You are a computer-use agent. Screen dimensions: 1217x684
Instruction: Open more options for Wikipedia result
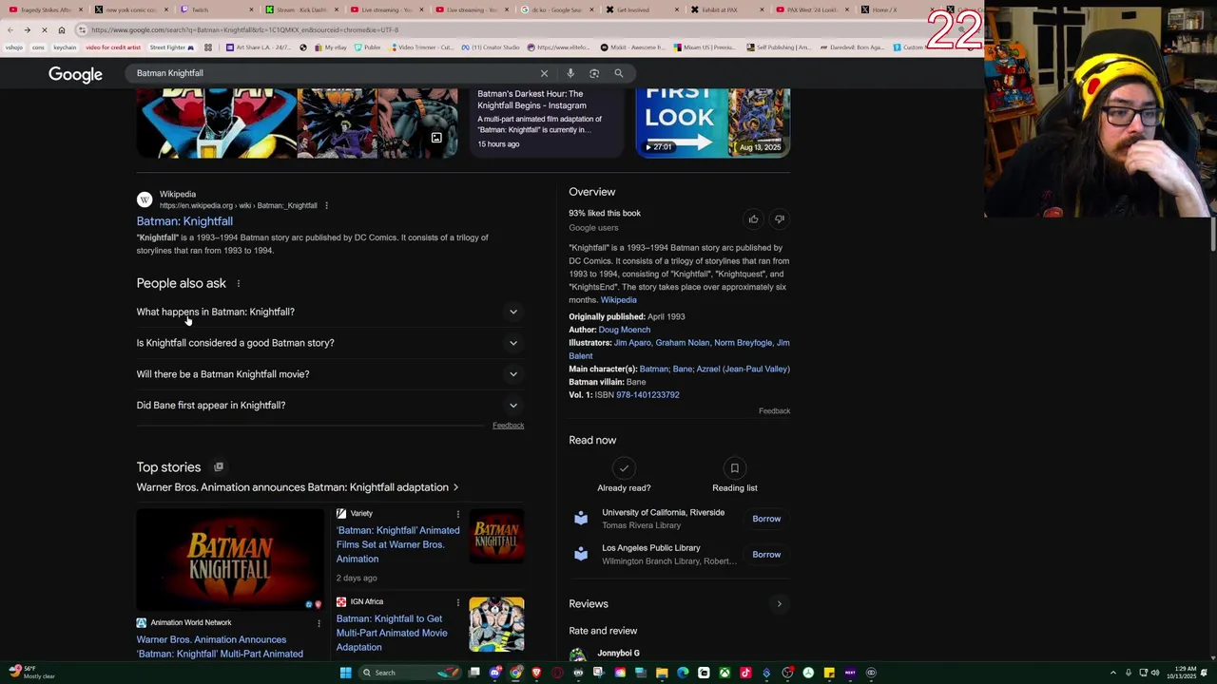326,205
